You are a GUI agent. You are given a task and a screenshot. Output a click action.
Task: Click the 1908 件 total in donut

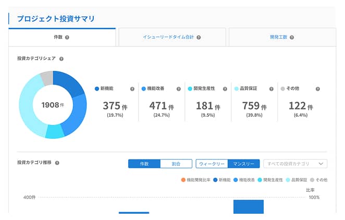[x=53, y=105]
